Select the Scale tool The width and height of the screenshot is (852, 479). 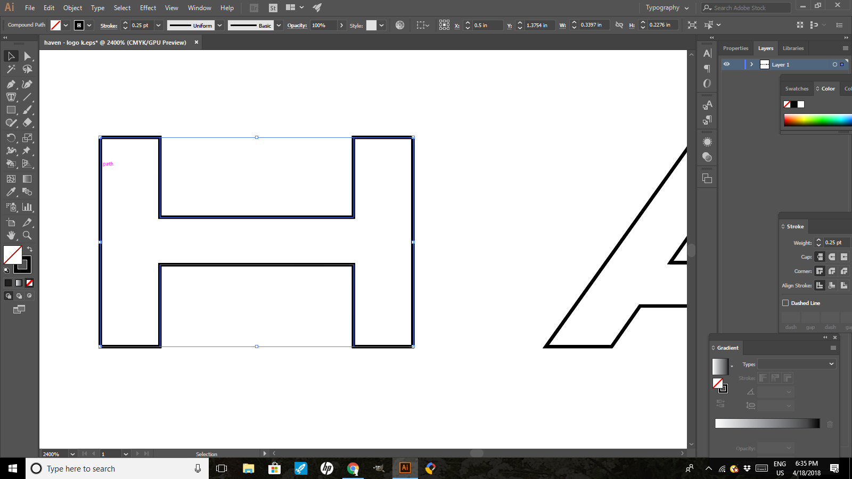[x=27, y=137]
